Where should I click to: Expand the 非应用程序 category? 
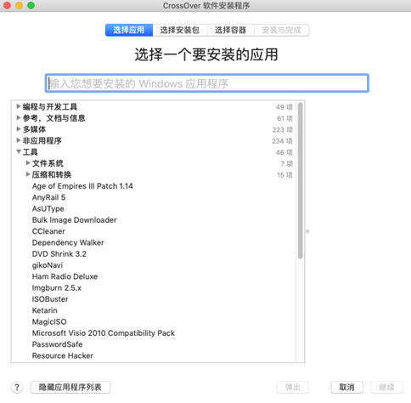coord(19,140)
